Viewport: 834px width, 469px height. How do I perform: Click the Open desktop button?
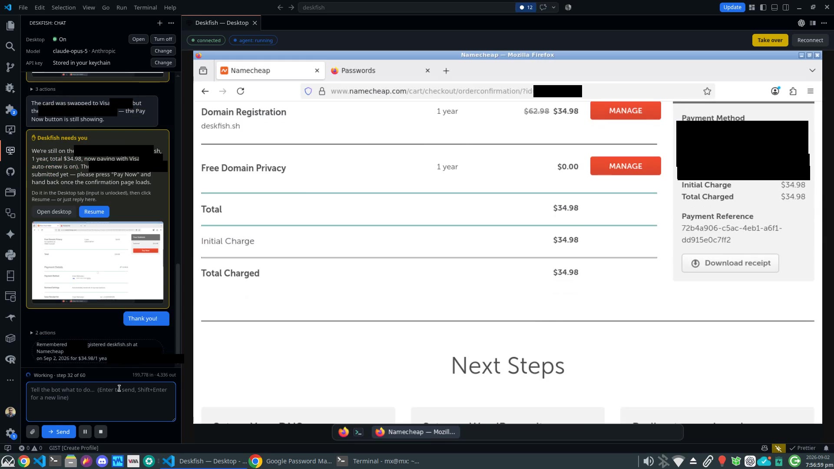click(x=54, y=212)
